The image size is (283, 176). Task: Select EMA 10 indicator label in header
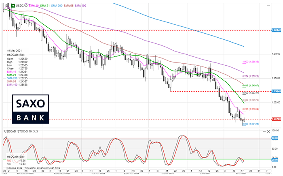coord(34,6)
